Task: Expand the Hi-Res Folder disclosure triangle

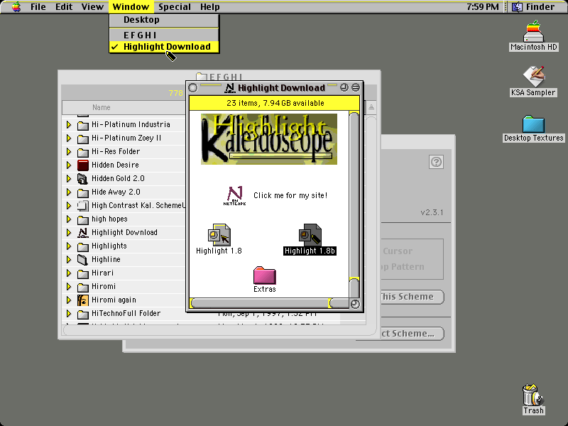Action: (x=69, y=151)
